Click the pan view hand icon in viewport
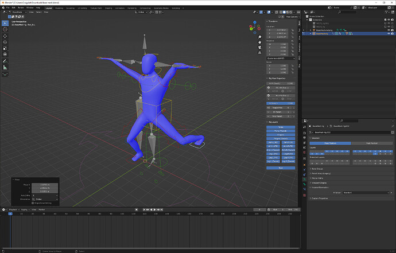The image size is (396, 253). pyautogui.click(x=259, y=42)
